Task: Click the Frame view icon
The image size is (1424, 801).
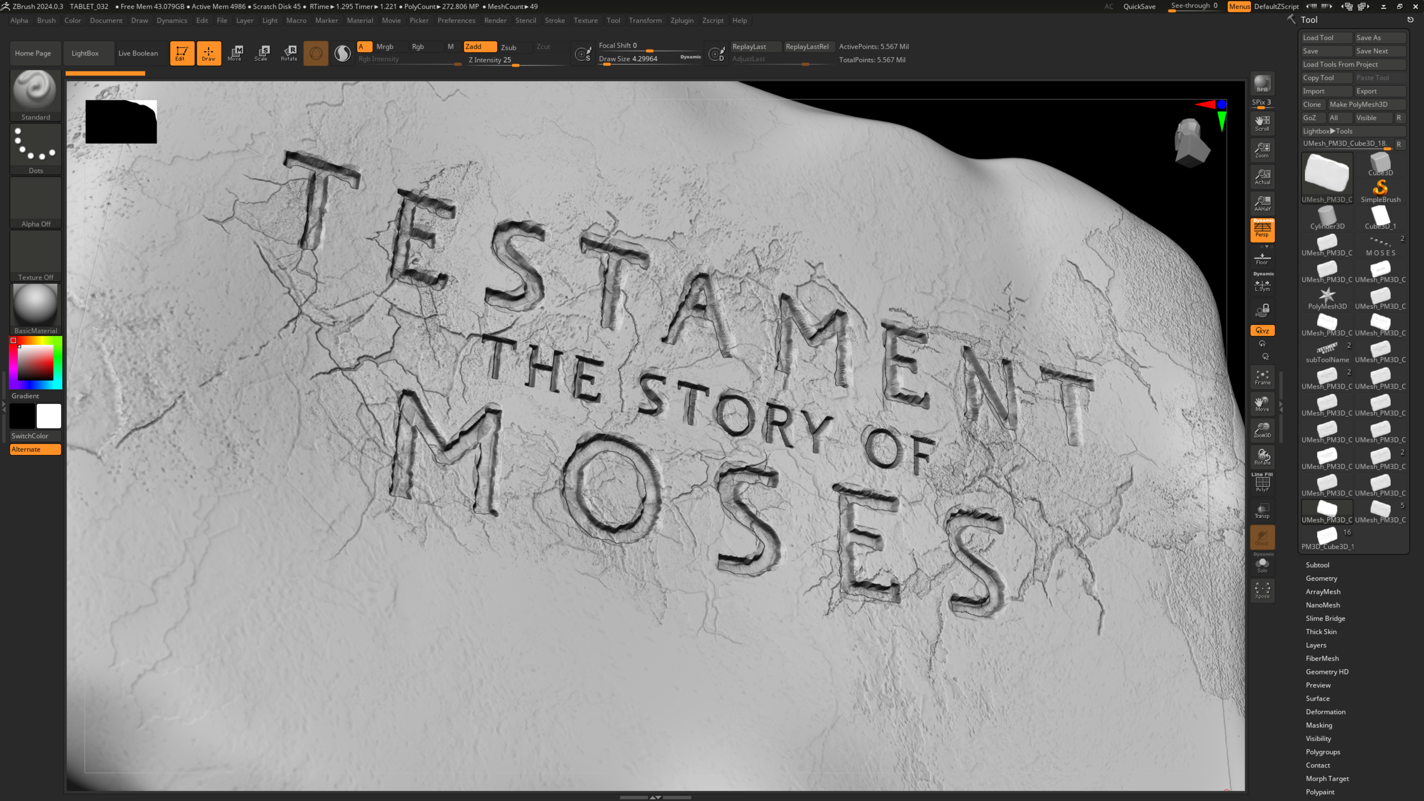Action: 1262,377
